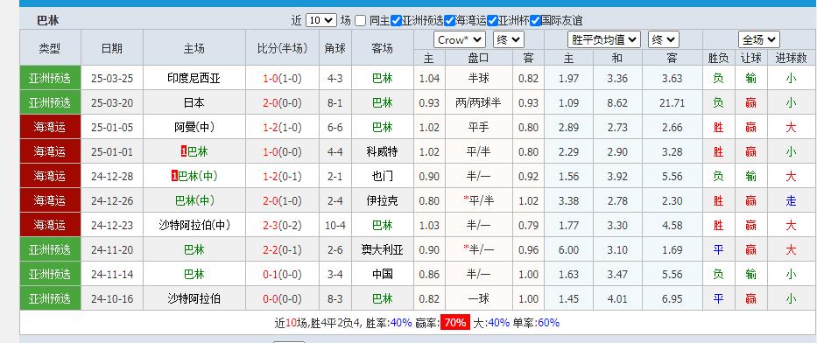
Task: Open home team 阿曼(中) link
Action: coord(194,128)
